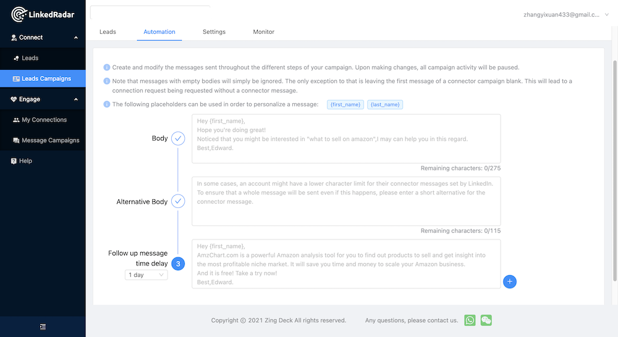Image resolution: width=618 pixels, height=337 pixels.
Task: Collapse sidebar using bottom menu-fold icon
Action: 43,327
